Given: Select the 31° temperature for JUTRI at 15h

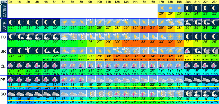Looking at the screenshot, I should [144, 28].
